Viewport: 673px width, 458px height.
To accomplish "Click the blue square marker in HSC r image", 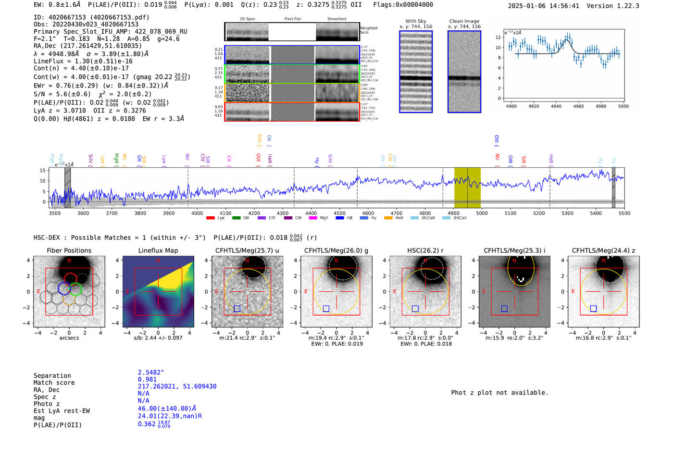I will 415,309.
